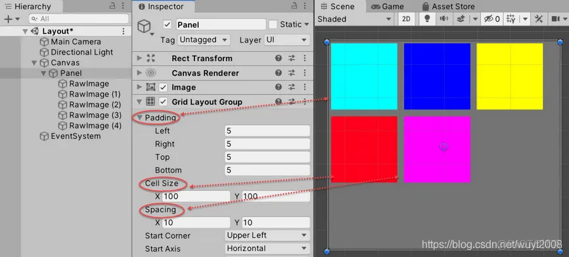Viewport: 569px width, 257px height.
Task: Open scene camera settings icon
Action: pyautogui.click(x=555, y=19)
